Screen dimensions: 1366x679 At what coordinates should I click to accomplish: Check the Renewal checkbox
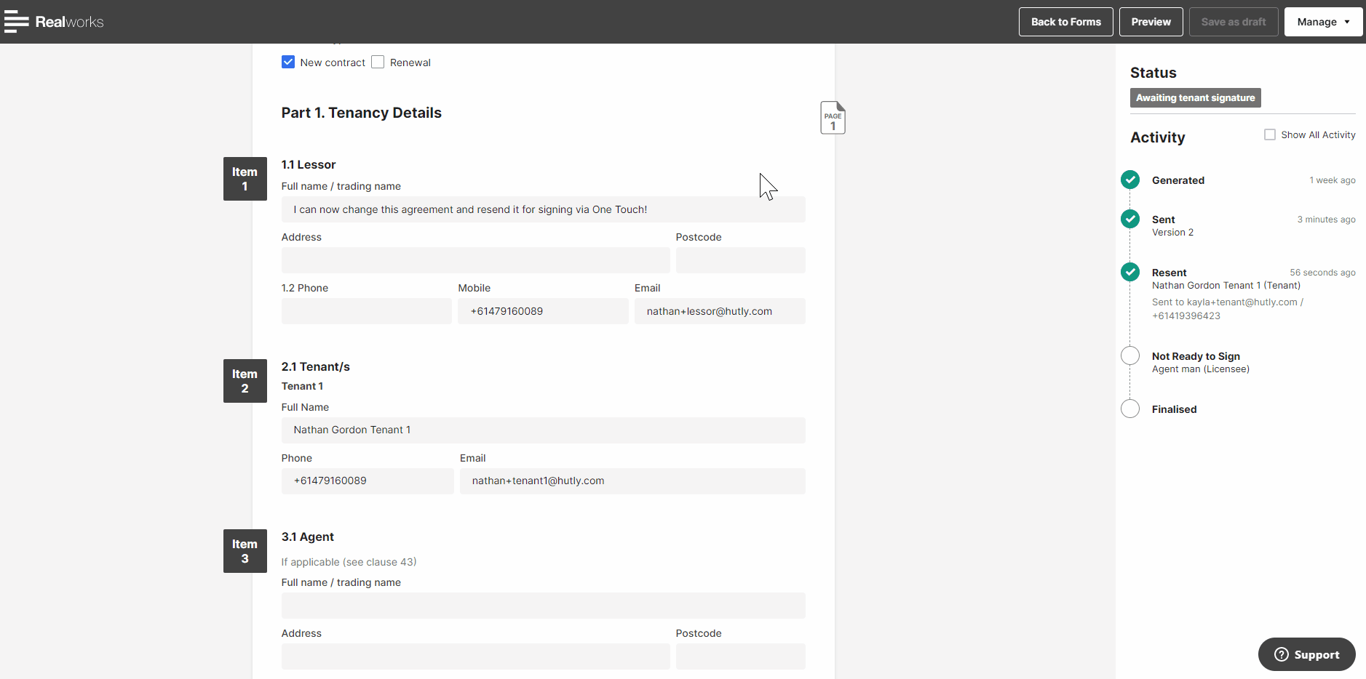(378, 62)
